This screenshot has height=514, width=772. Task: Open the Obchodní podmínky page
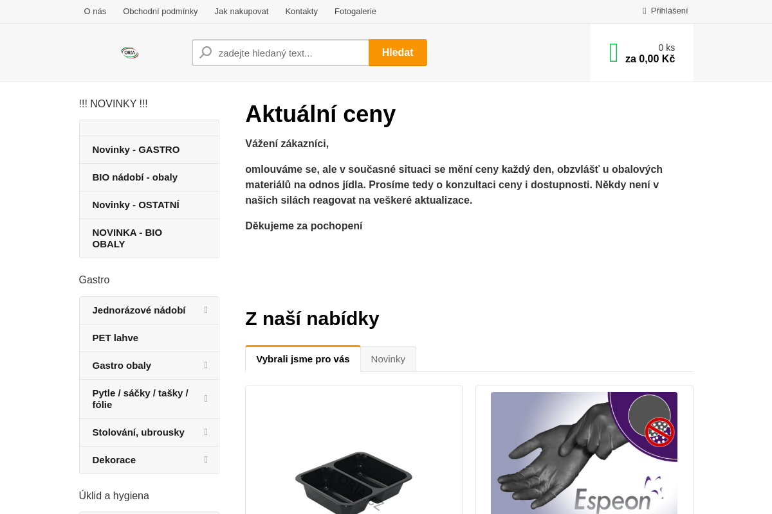coord(160,12)
